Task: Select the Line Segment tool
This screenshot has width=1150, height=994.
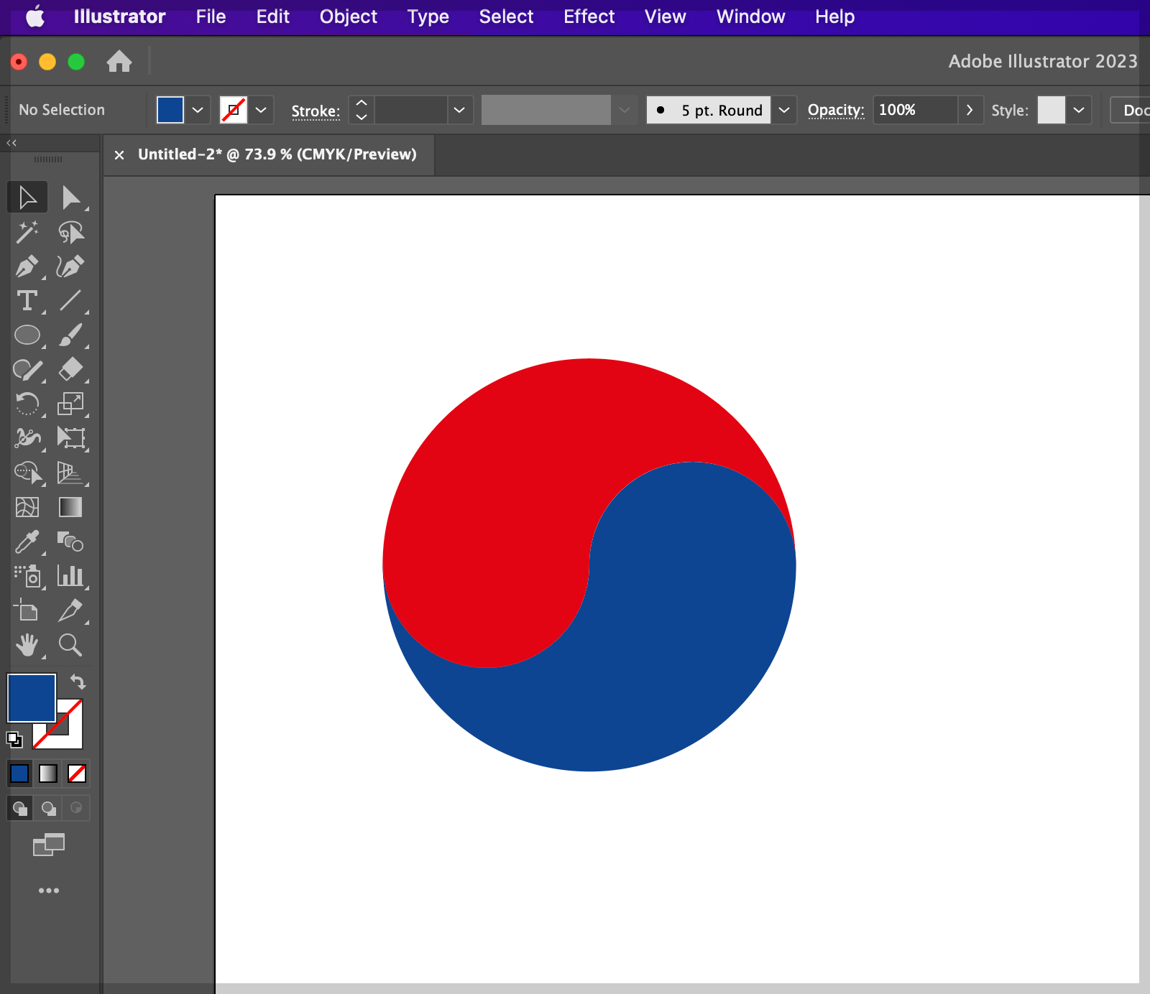Action: click(x=70, y=300)
